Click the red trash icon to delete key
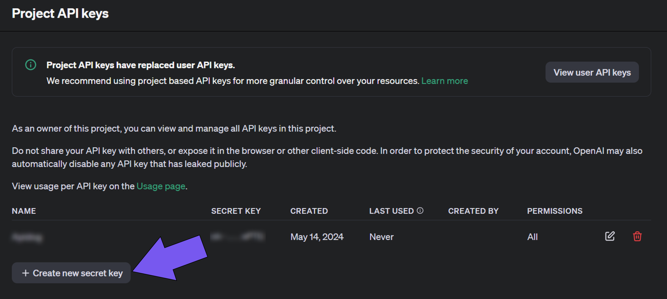 [637, 236]
